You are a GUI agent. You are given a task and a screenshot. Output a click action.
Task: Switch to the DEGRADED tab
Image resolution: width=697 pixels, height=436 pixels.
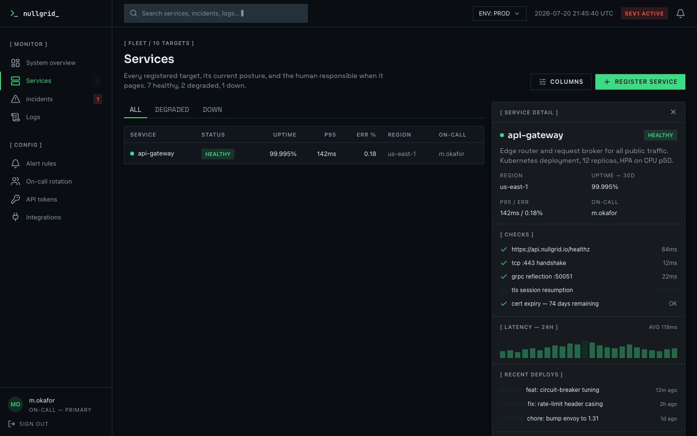[172, 110]
